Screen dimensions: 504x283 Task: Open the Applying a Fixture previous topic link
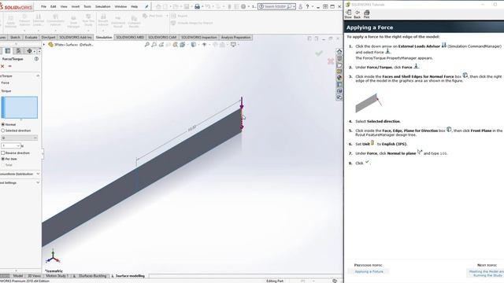tap(369, 271)
